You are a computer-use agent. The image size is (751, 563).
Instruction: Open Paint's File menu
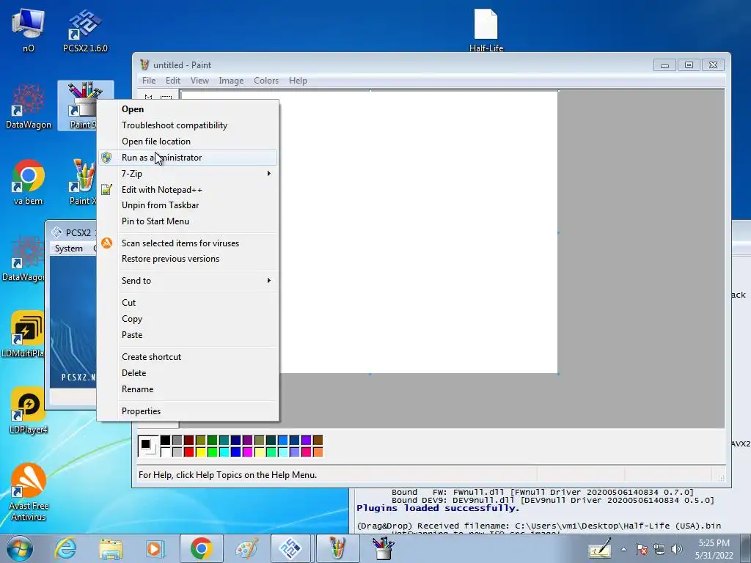point(149,81)
